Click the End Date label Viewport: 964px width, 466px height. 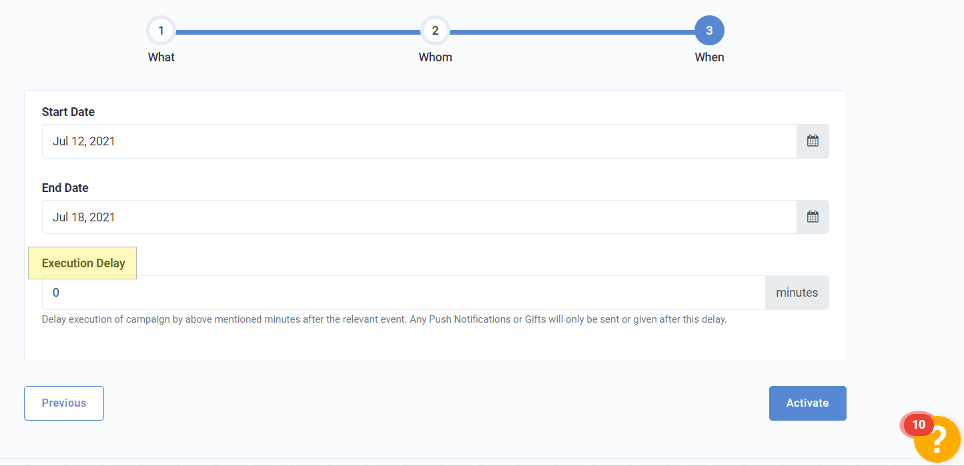[65, 188]
